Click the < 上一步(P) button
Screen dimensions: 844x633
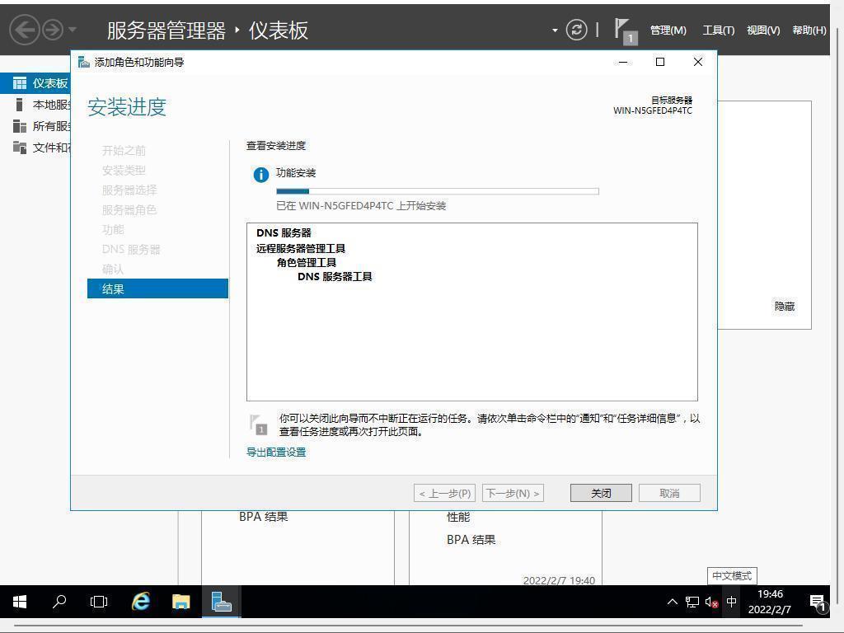(x=444, y=493)
